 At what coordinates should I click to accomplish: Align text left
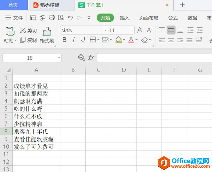tap(162, 40)
